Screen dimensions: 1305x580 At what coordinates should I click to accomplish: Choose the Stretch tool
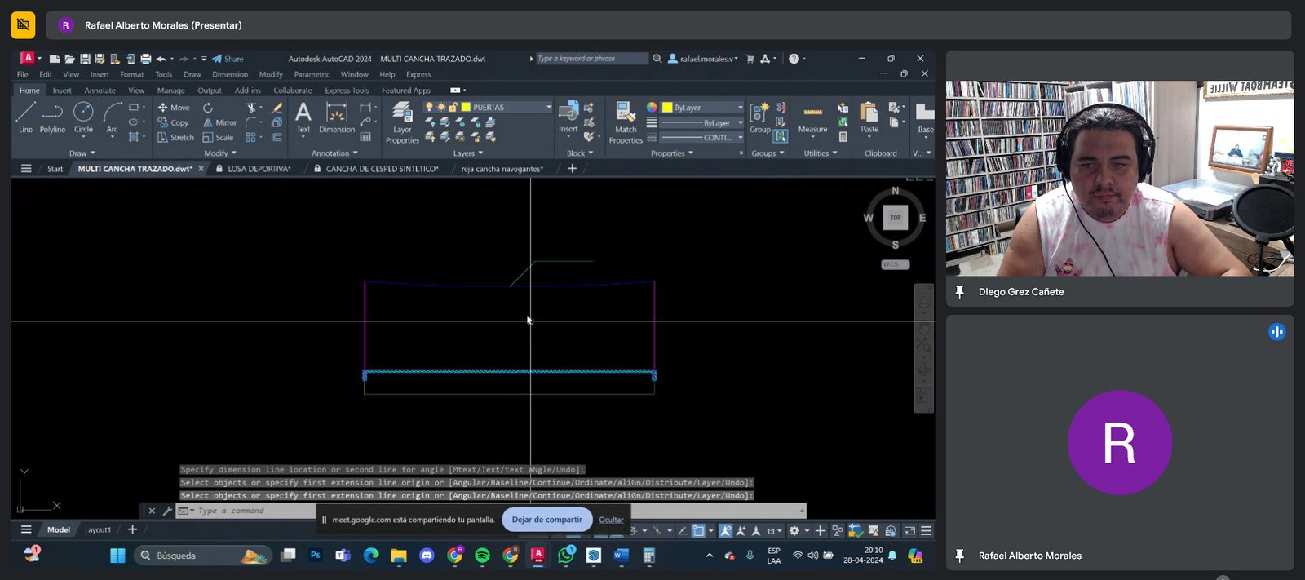click(x=176, y=138)
